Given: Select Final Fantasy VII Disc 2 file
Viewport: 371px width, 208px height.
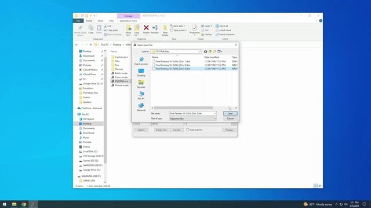Looking at the screenshot, I should point(173,65).
